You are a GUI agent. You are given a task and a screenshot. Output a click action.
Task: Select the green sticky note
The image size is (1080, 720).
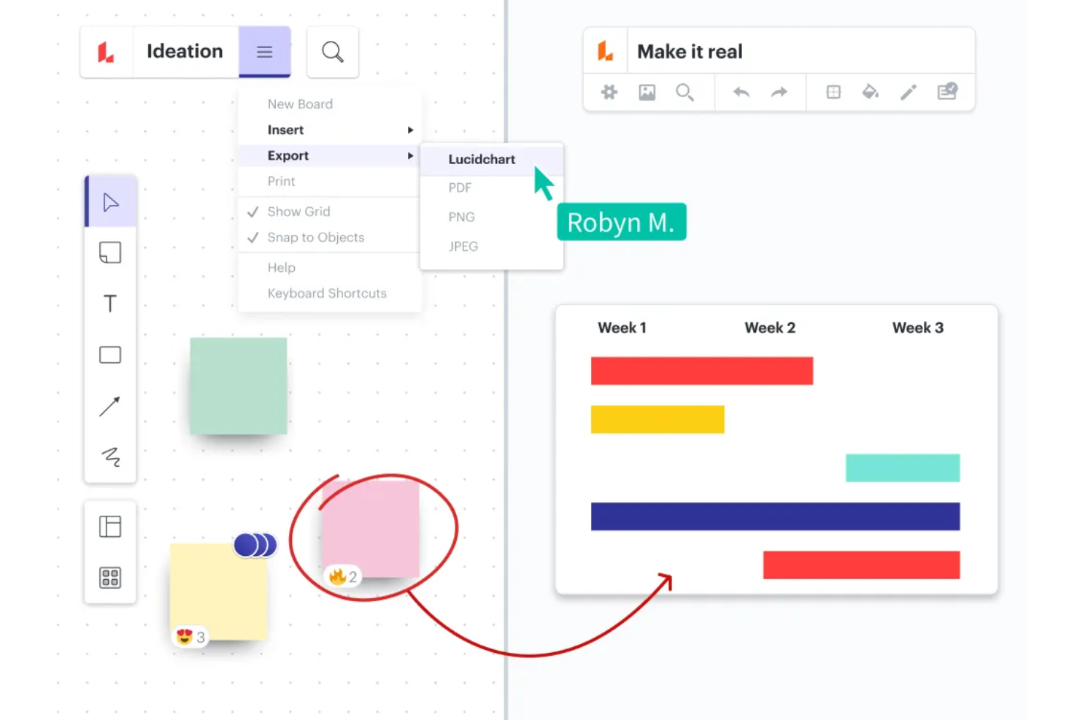[239, 386]
